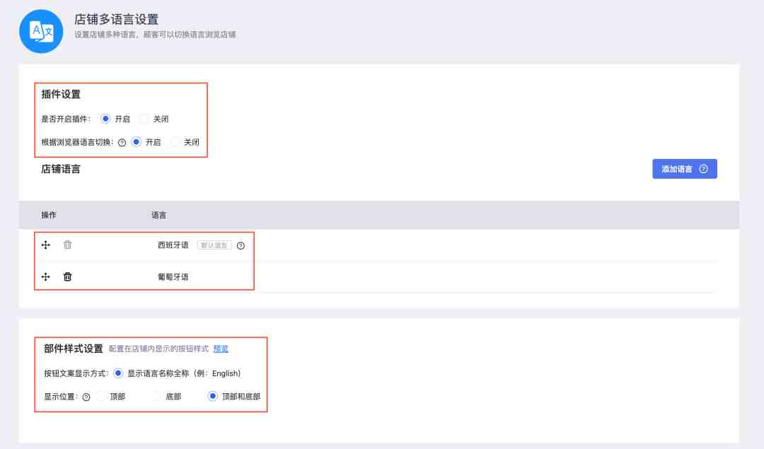
Task: Click the blue translation logo icon
Action: coord(41,31)
